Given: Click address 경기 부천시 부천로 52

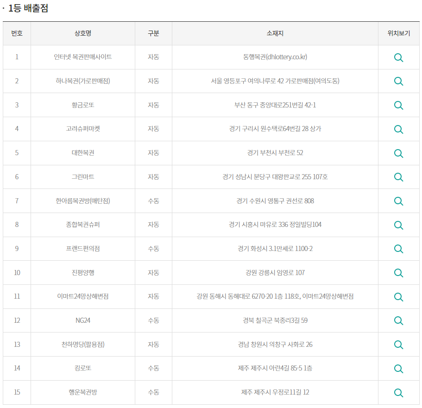Looking at the screenshot, I should click(x=275, y=153).
